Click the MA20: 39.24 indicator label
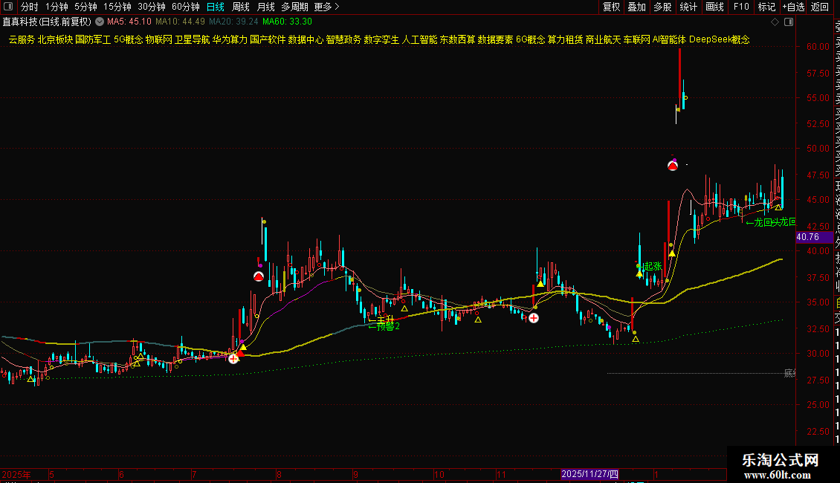This screenshot has width=840, height=483. click(233, 22)
